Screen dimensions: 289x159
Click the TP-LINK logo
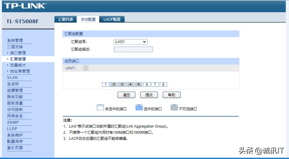click(25, 6)
